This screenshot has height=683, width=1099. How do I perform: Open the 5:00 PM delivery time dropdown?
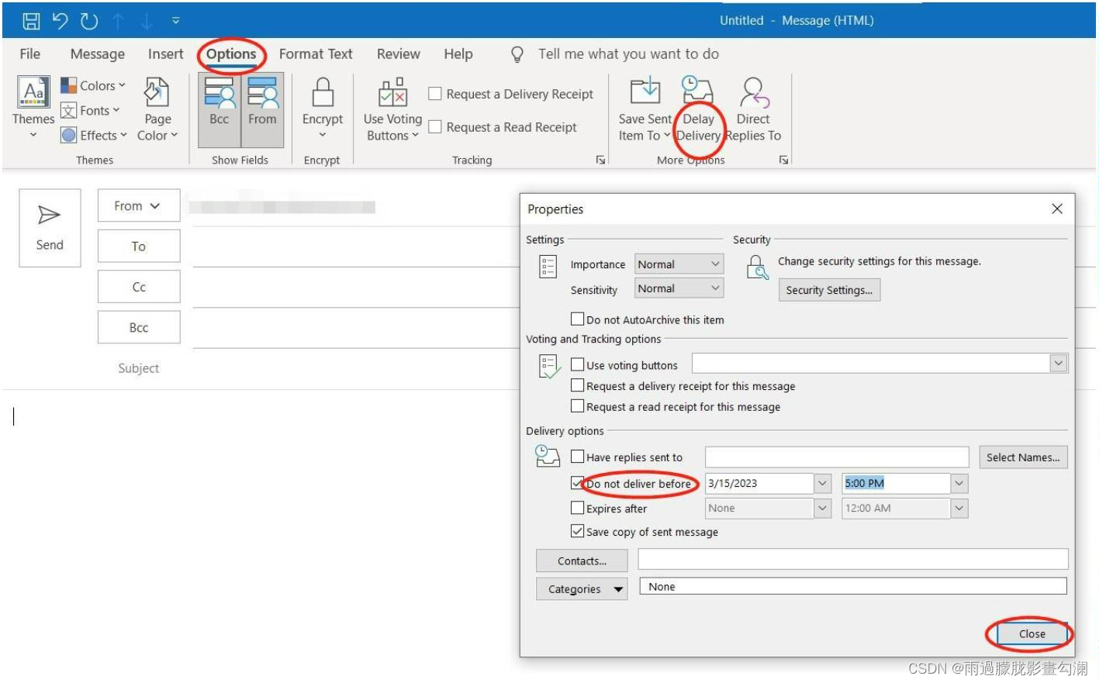point(959,483)
